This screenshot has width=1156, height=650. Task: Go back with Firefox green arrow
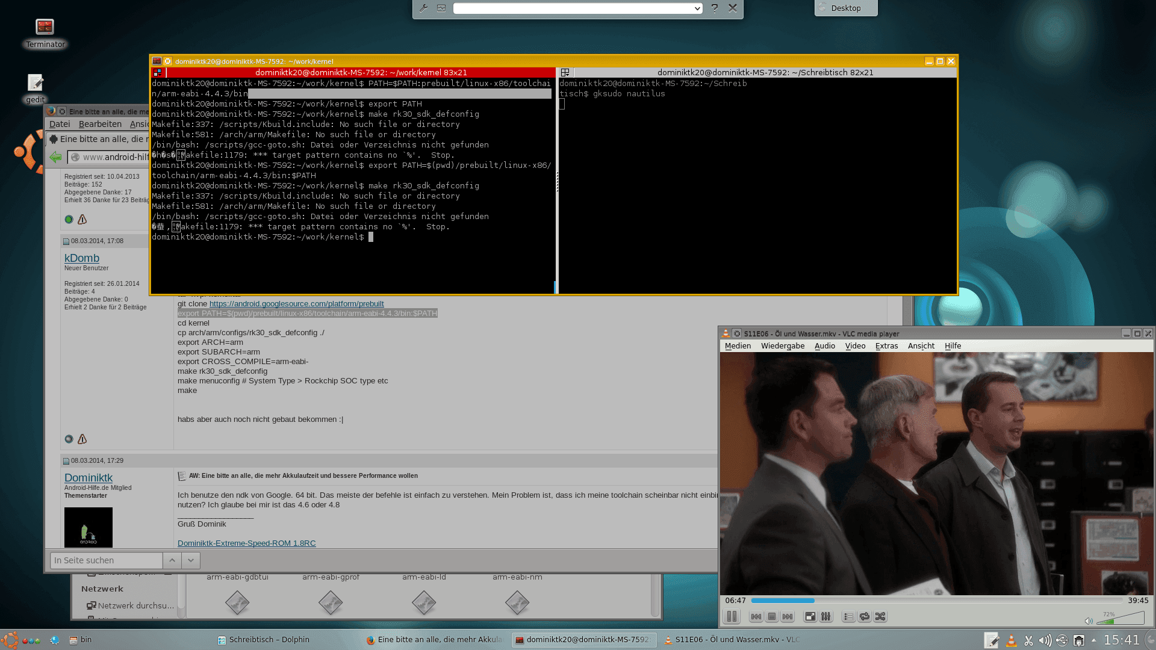click(x=55, y=157)
